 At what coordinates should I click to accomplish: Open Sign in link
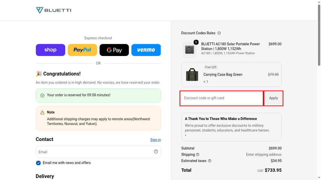click(155, 140)
